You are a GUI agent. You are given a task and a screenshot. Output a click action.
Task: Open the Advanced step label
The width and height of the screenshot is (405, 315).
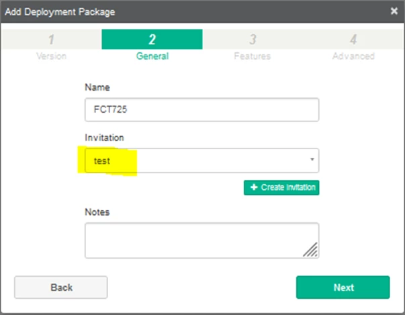pos(353,56)
